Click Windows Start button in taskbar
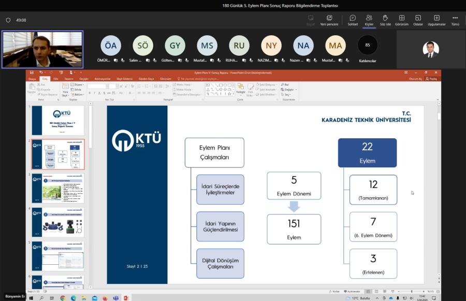This screenshot has height=301, width=466. pos(31,298)
